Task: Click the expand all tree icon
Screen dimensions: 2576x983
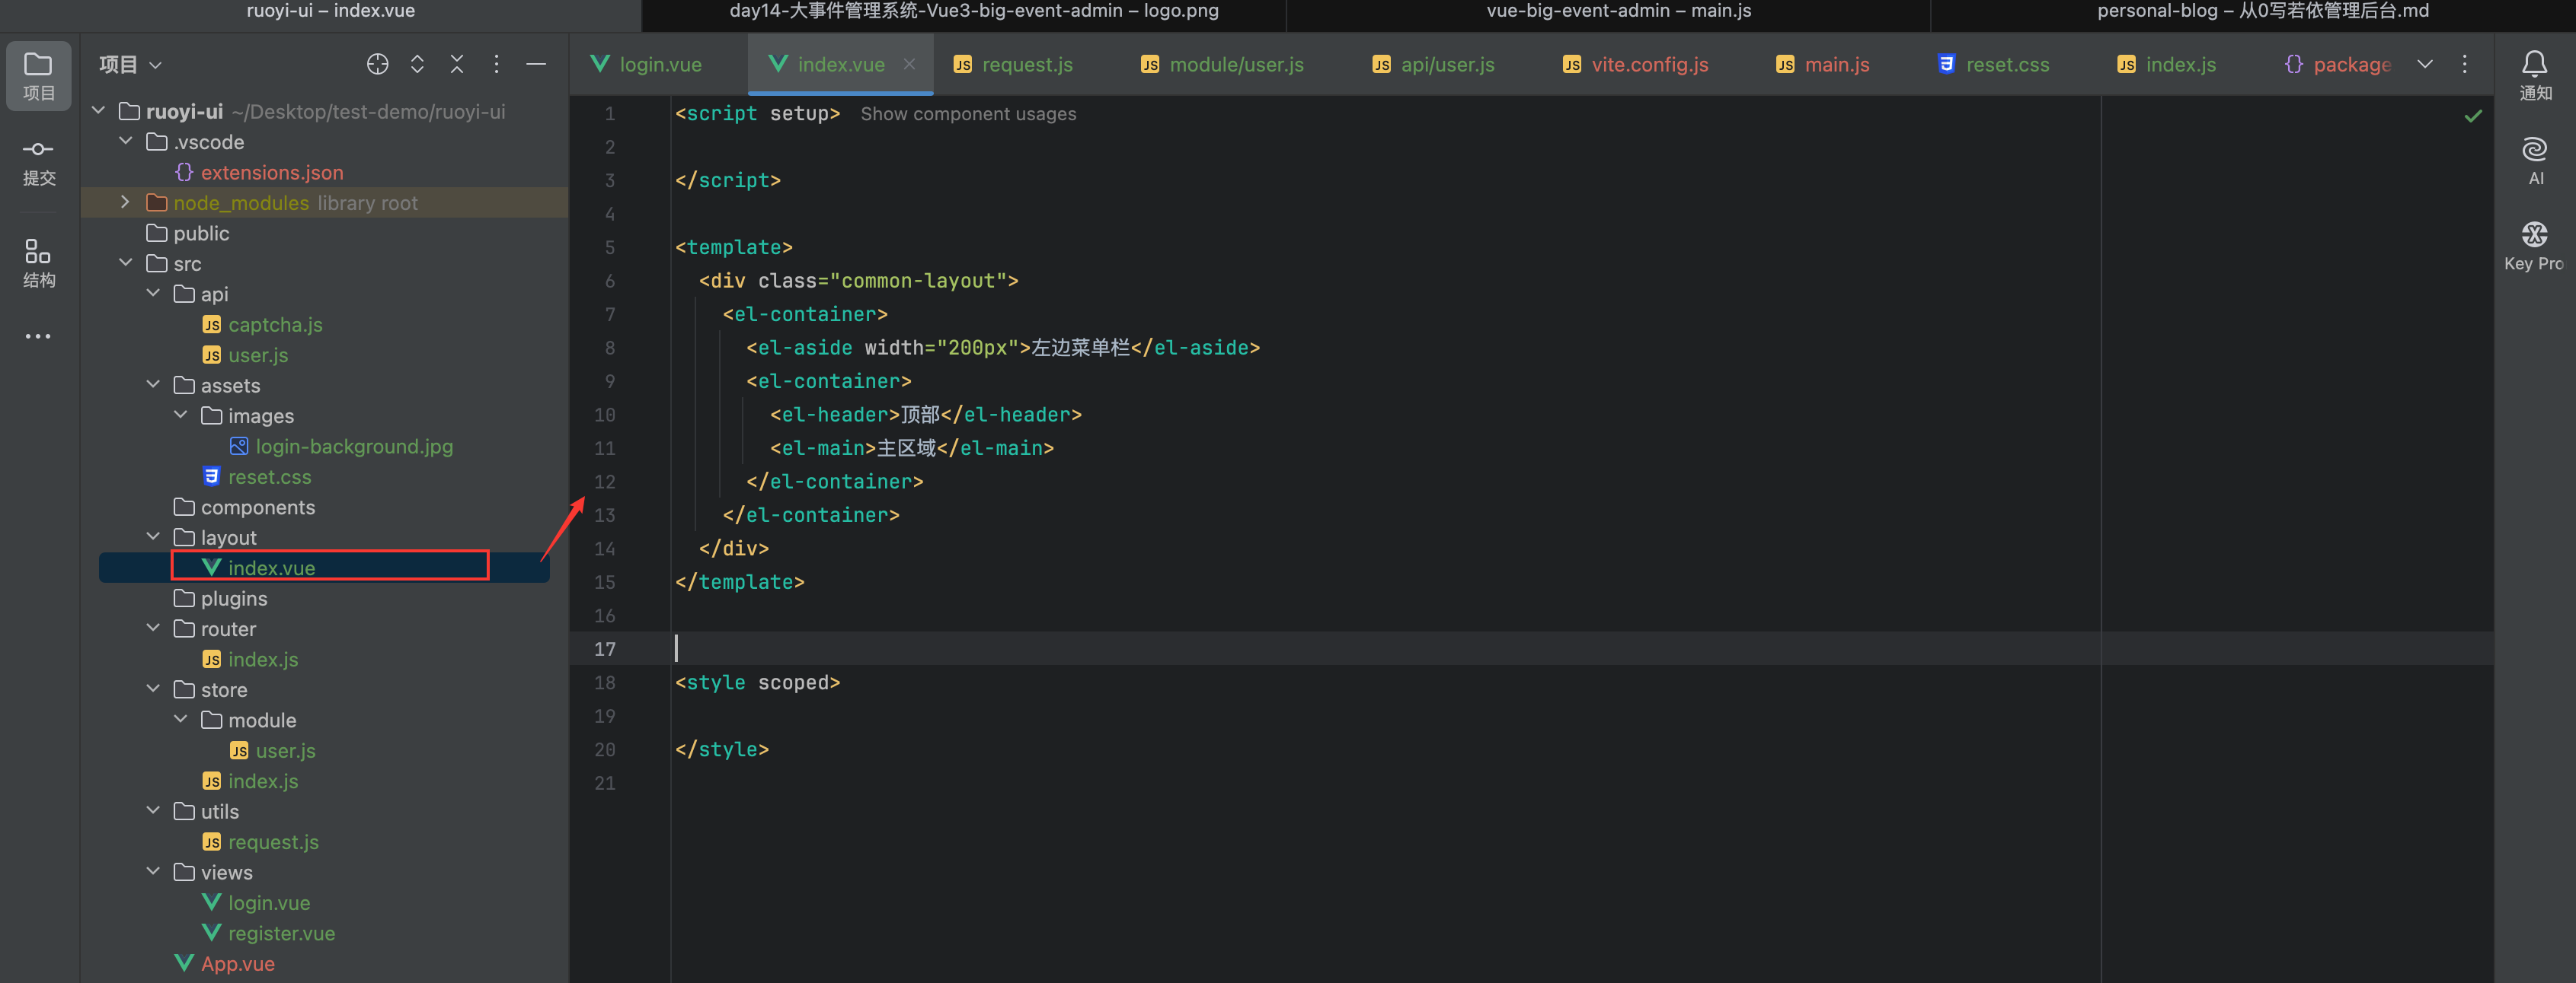Action: pos(417,64)
